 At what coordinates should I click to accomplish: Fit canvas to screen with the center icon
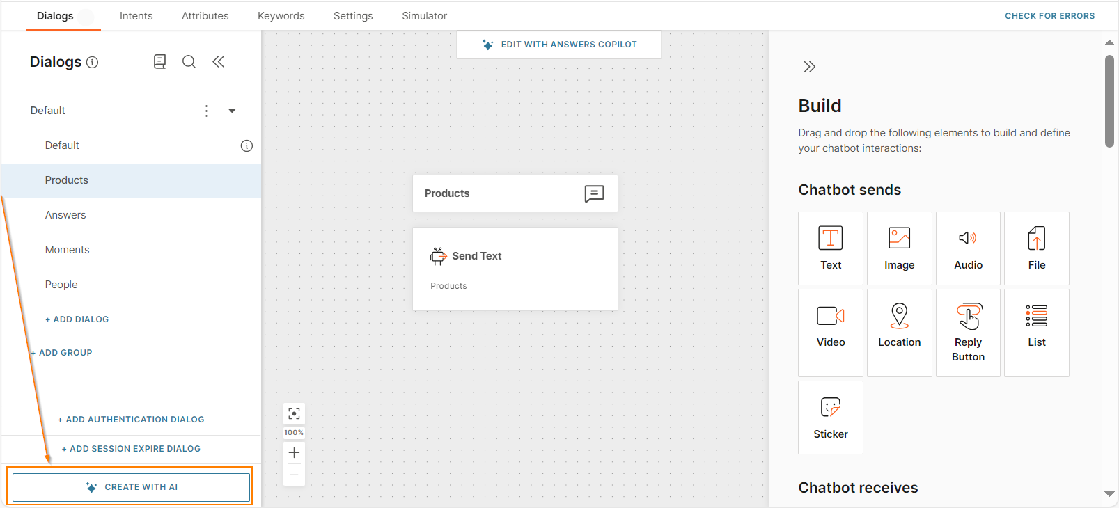pyautogui.click(x=295, y=414)
